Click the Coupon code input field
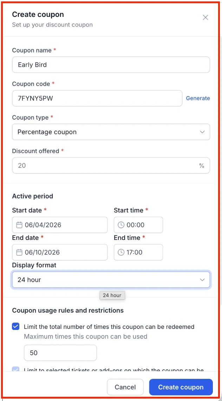222x401 pixels. pyautogui.click(x=97, y=98)
